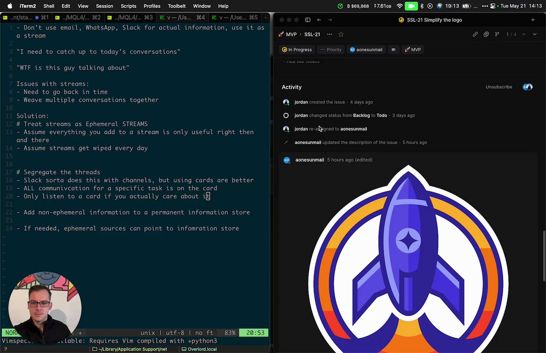Click the Bluetooth menu bar icon
Screen dimensions: 546x353
click(422, 6)
